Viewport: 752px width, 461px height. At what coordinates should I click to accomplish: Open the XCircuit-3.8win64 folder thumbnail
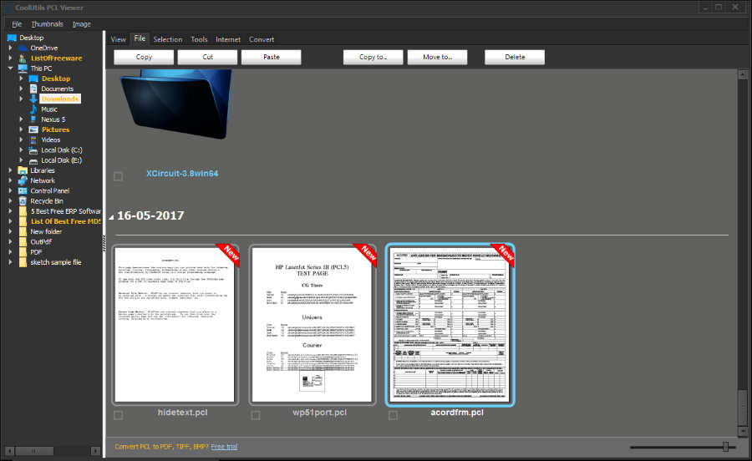click(x=176, y=104)
